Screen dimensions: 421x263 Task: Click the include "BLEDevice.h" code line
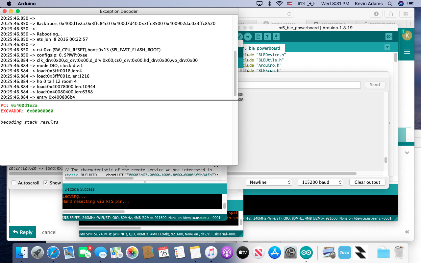[x=265, y=55]
